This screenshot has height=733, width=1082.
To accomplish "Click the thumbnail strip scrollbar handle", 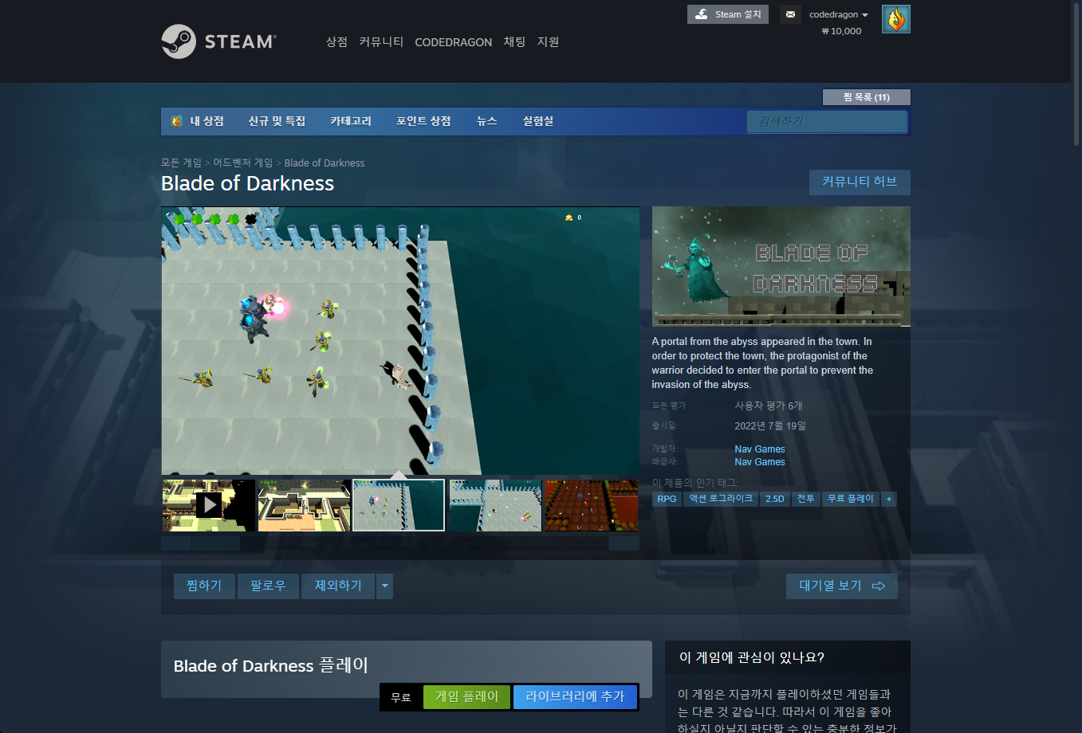I will coord(216,543).
